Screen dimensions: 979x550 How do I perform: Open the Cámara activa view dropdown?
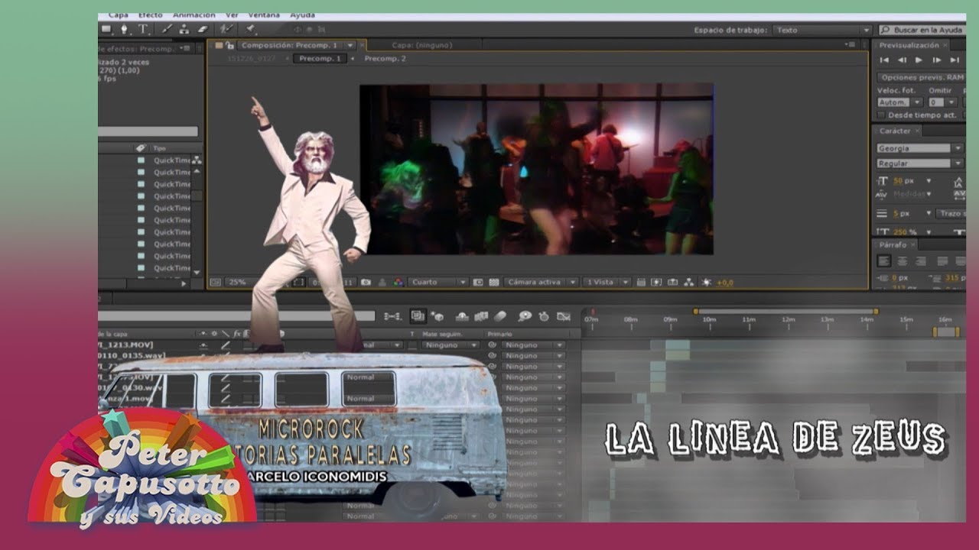tap(541, 282)
